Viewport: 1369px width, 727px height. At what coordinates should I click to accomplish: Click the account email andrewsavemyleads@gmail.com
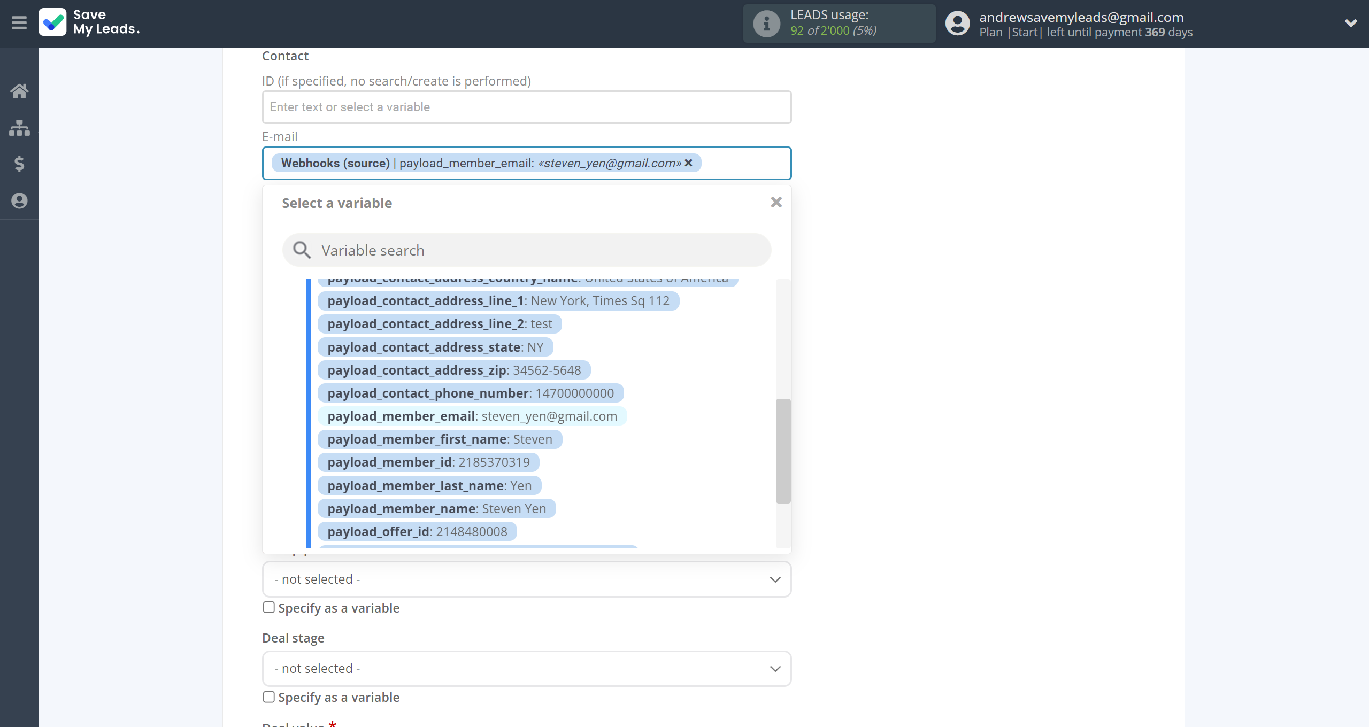1081,17
